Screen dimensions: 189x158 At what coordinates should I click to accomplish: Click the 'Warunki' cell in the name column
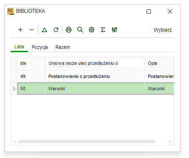(95, 89)
